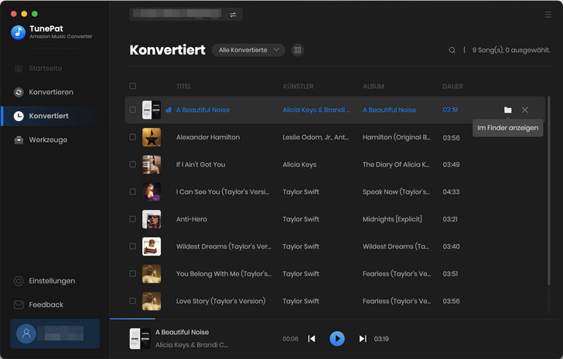Select the Konvertiert sidebar item
Viewport: 563px width, 359px height.
50,116
